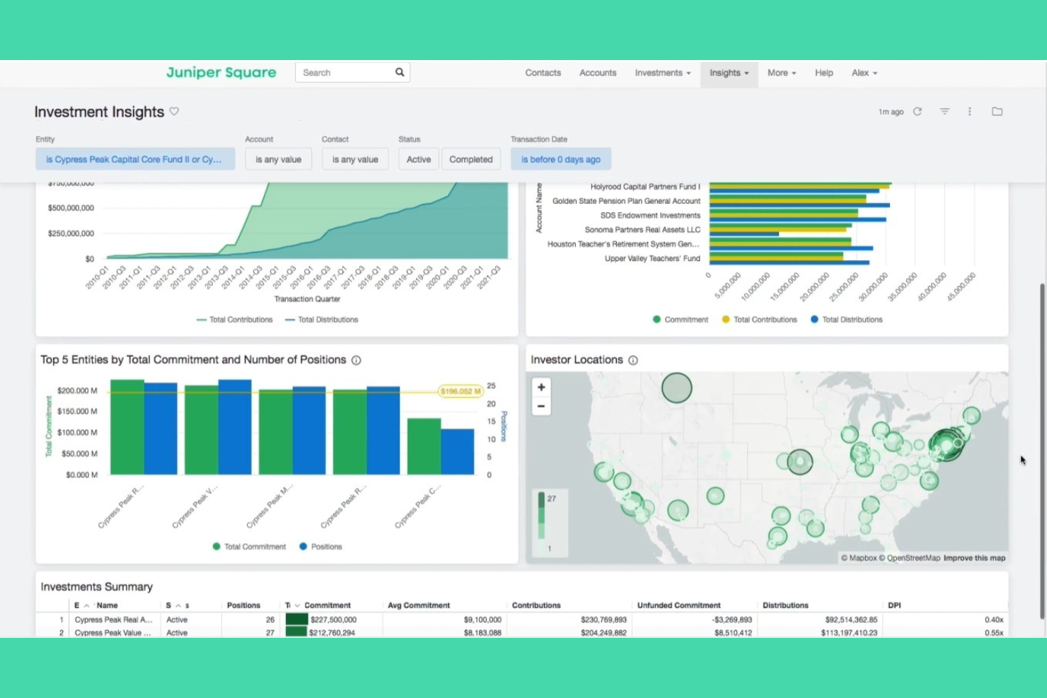Open the More menu dropdown
Screen dimensions: 1047x698
point(780,73)
